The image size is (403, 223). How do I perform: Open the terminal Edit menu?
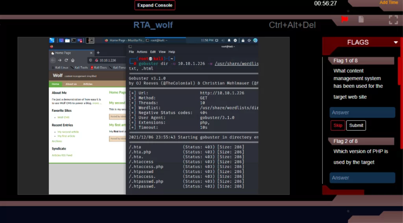[x=153, y=52]
